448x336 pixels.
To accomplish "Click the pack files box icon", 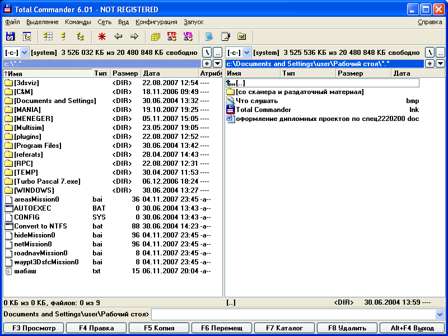I will 156,36.
